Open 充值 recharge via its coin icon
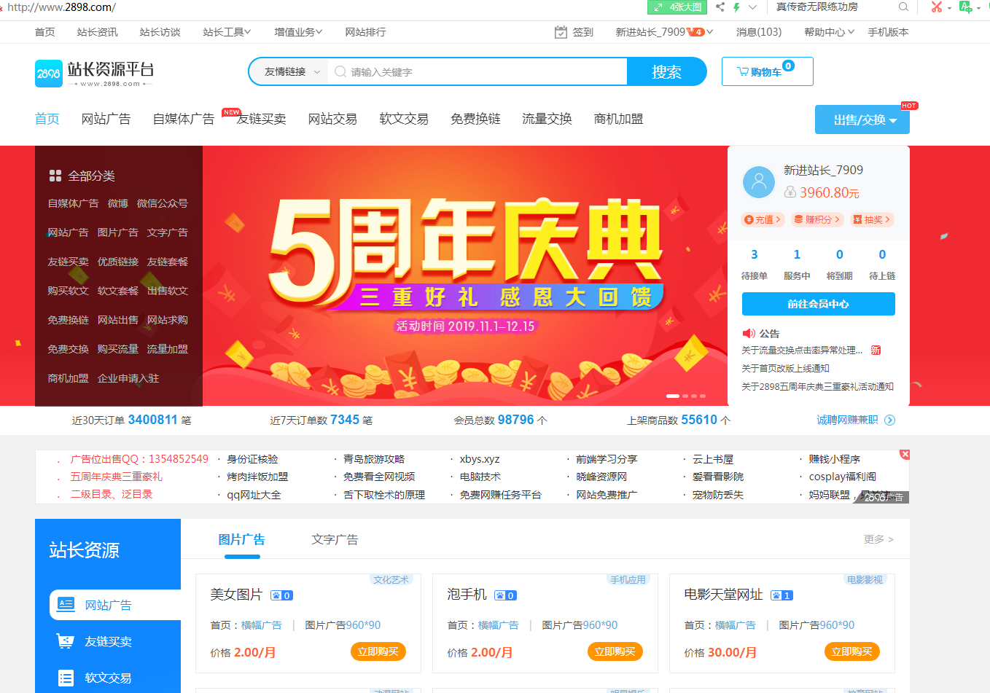990x693 pixels. [x=749, y=219]
